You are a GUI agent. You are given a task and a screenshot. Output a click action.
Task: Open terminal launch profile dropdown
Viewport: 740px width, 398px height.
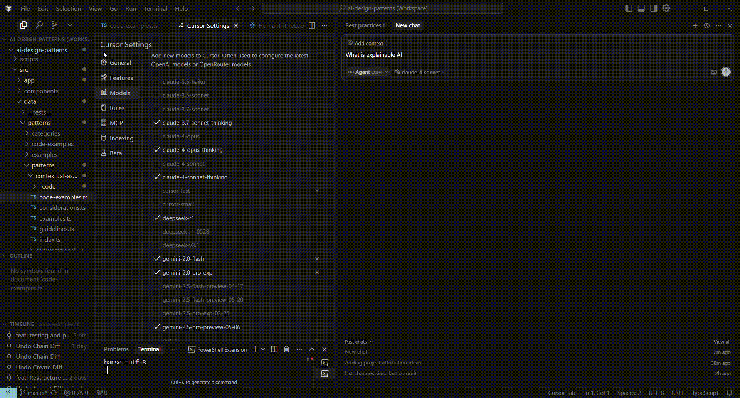tap(263, 349)
